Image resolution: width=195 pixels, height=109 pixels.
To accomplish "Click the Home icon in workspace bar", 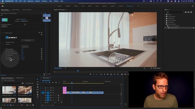I will point(3,6).
